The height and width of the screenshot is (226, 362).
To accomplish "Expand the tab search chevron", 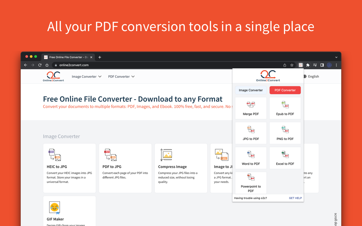I will tap(336, 57).
